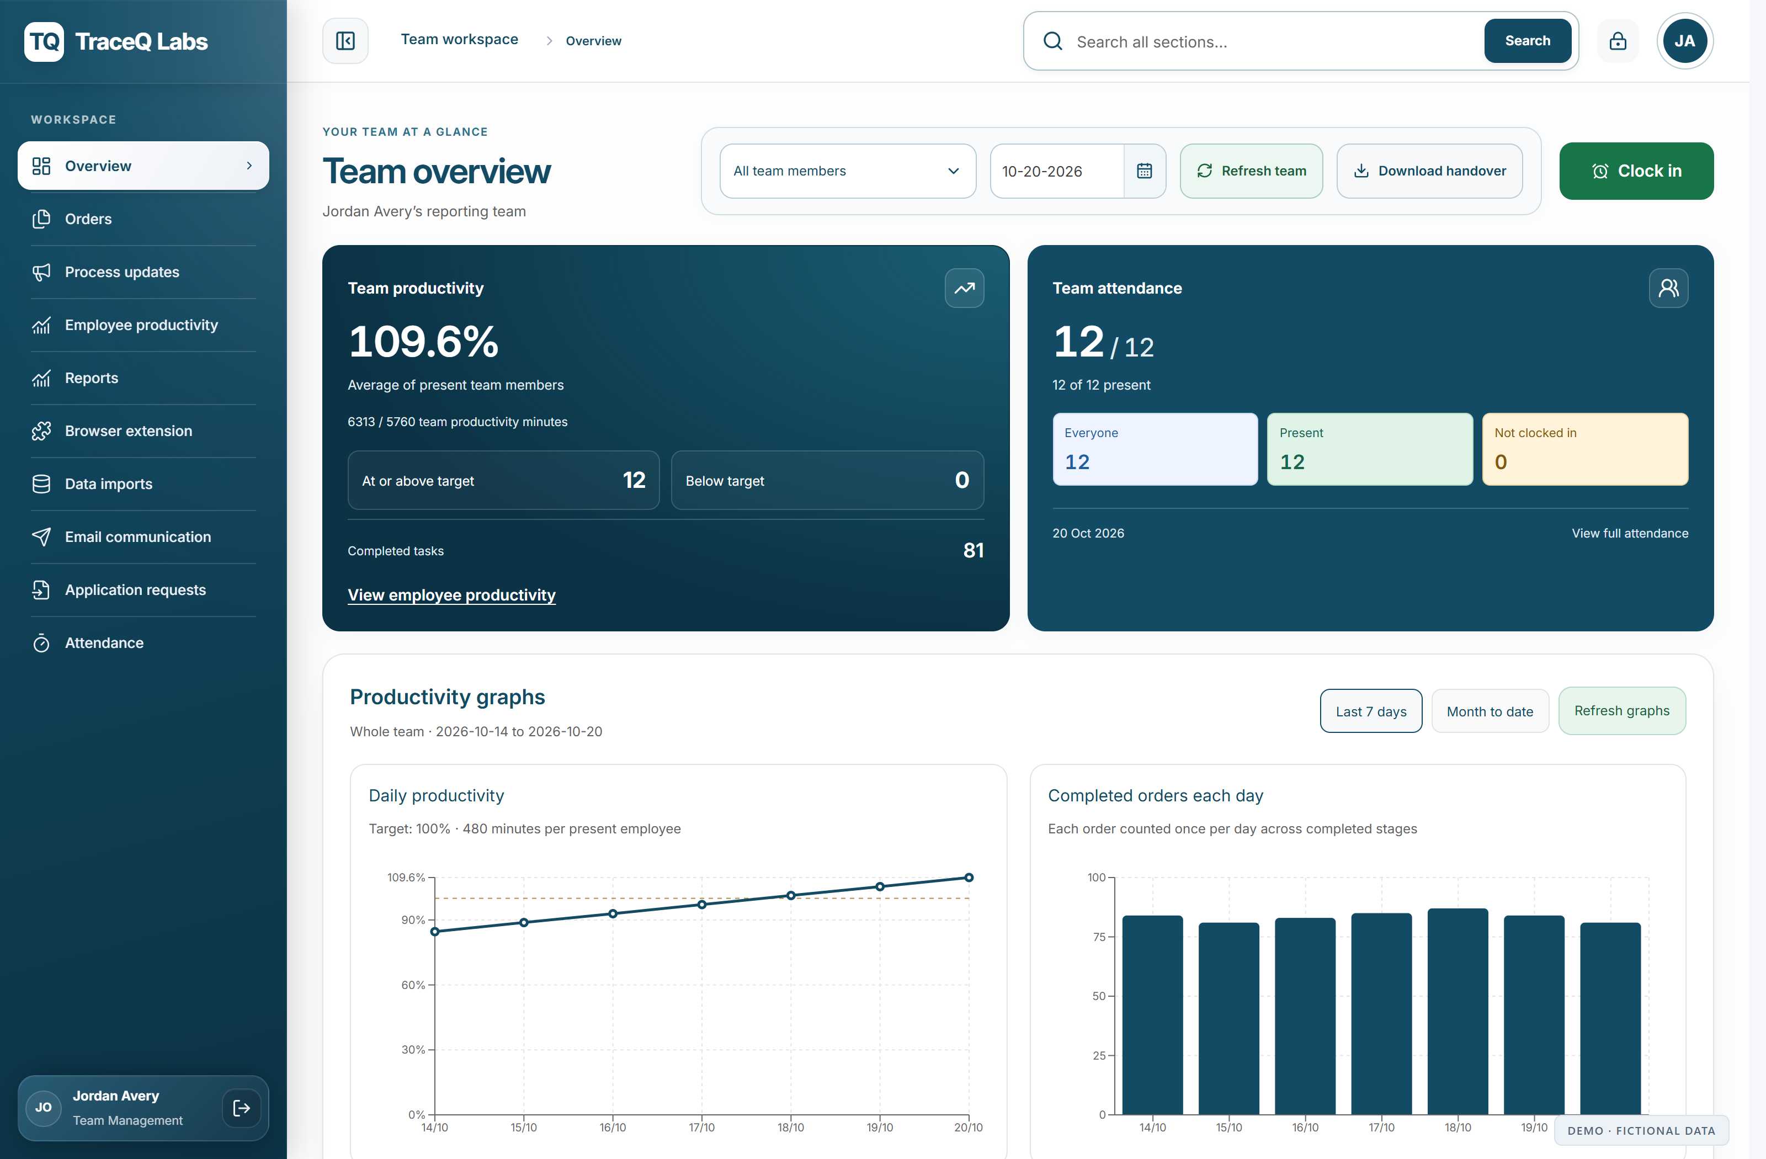The width and height of the screenshot is (1766, 1159).
Task: Click Refresh team button
Action: point(1251,172)
